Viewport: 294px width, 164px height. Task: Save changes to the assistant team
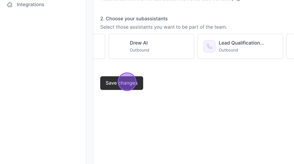(x=122, y=83)
